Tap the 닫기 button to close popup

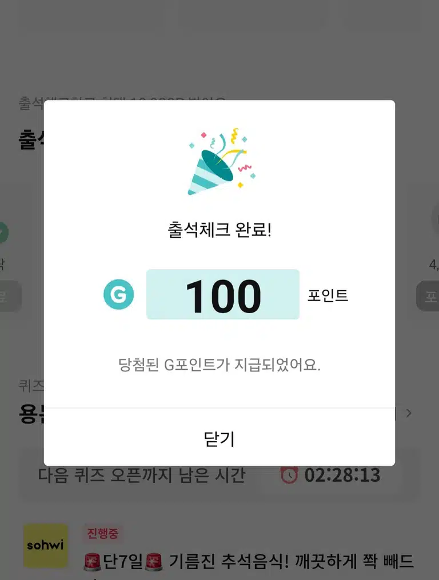[219, 438]
